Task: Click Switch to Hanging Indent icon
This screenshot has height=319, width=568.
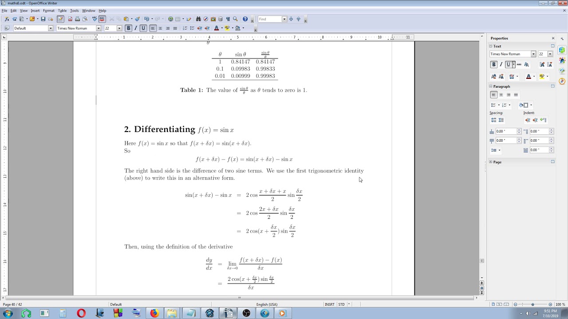Action: point(543,120)
